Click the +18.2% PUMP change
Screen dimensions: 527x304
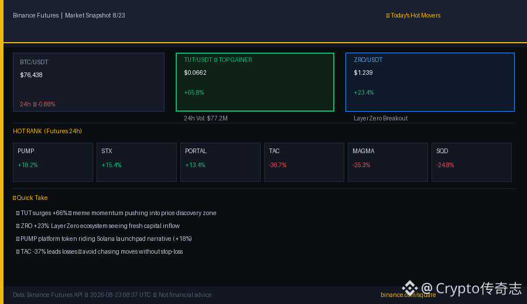tap(28, 165)
